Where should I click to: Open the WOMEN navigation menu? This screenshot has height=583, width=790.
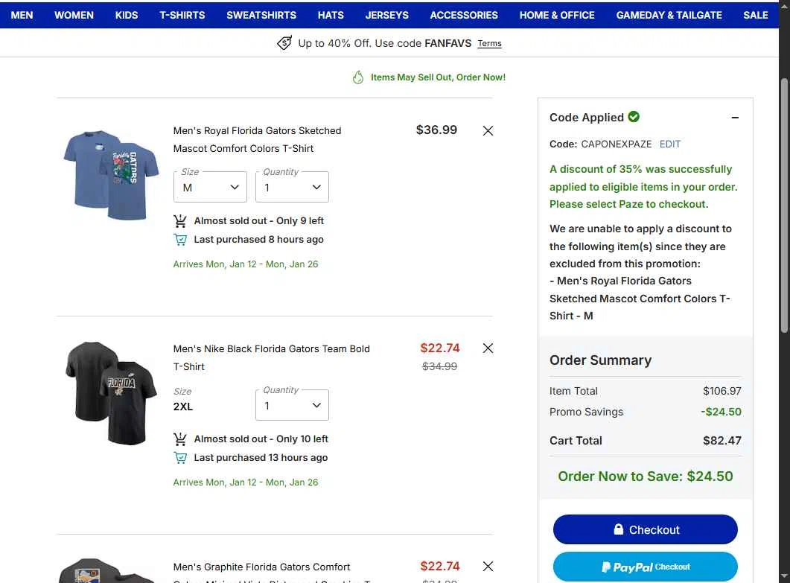pyautogui.click(x=74, y=15)
